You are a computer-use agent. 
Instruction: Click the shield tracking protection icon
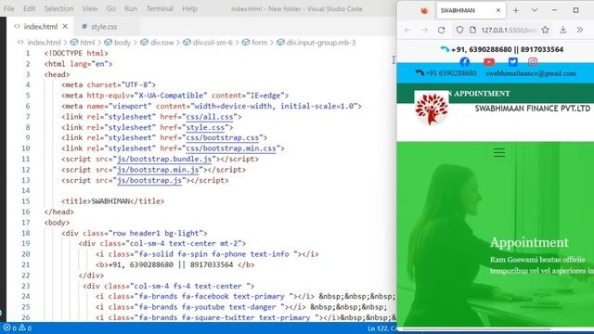point(459,30)
